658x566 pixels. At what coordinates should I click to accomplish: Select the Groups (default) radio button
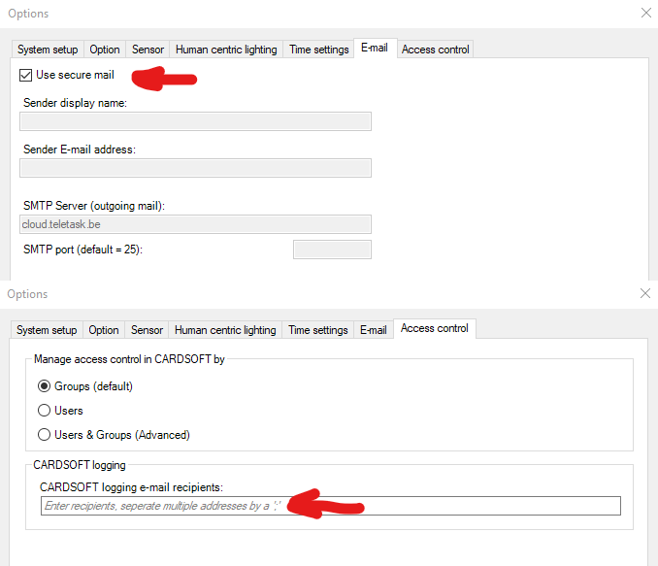pyautogui.click(x=45, y=386)
